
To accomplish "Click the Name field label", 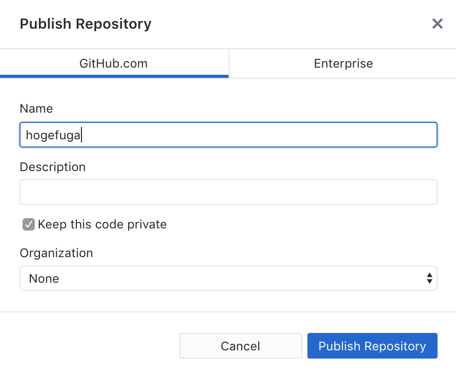I will (x=36, y=109).
